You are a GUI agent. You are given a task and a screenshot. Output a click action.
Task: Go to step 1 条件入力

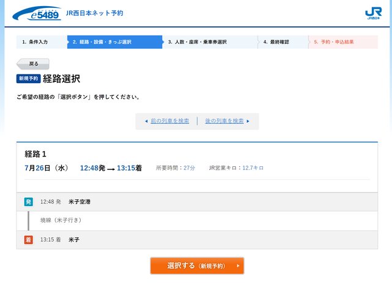pyautogui.click(x=35, y=42)
